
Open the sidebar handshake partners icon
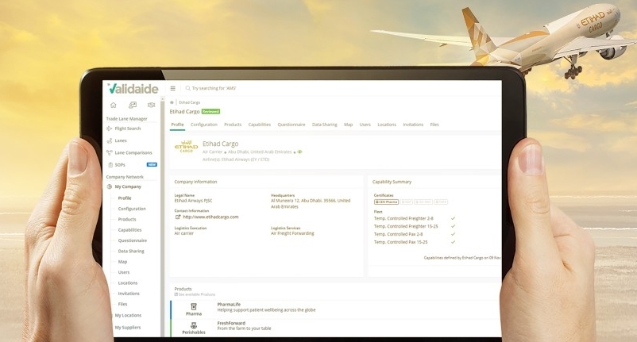(151, 105)
